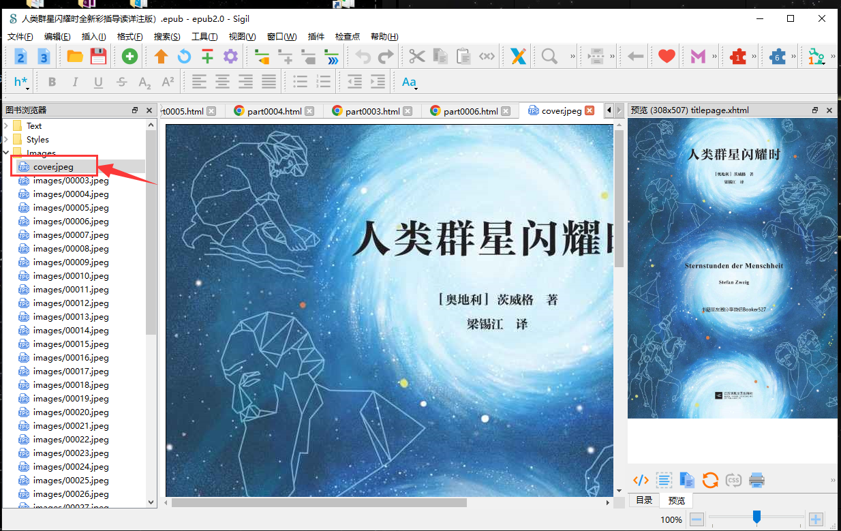Screen dimensions: 841x531
Task: Click the blue X with pencil icon
Action: point(518,57)
